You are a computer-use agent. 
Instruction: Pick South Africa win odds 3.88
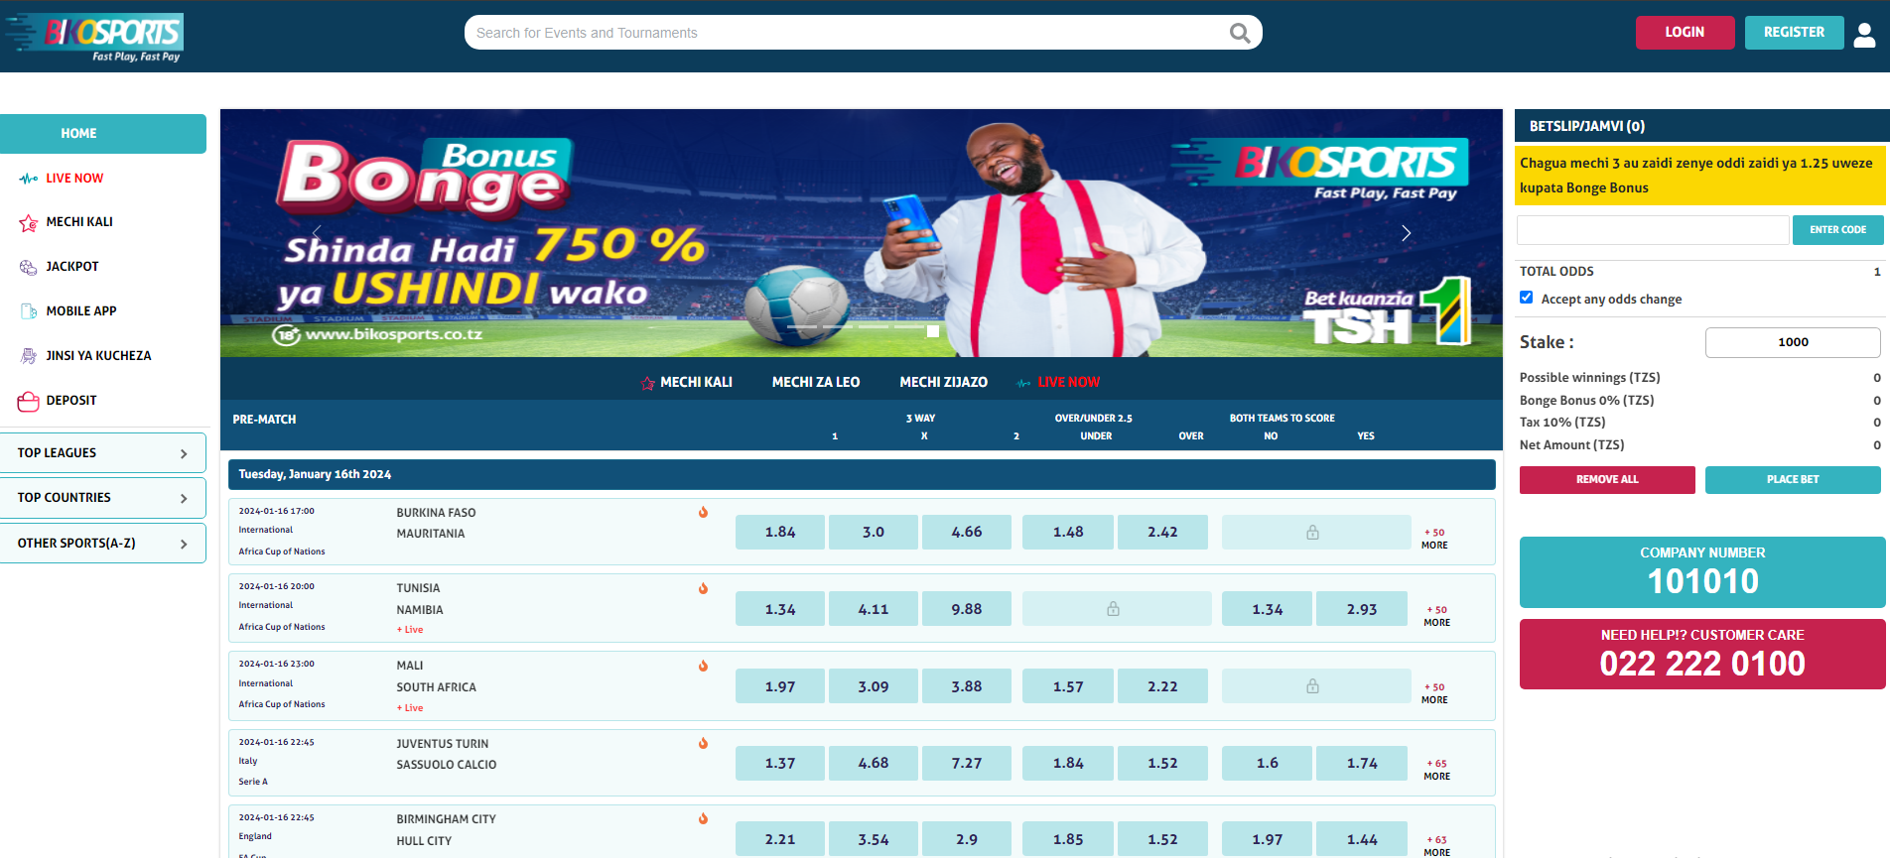click(967, 686)
